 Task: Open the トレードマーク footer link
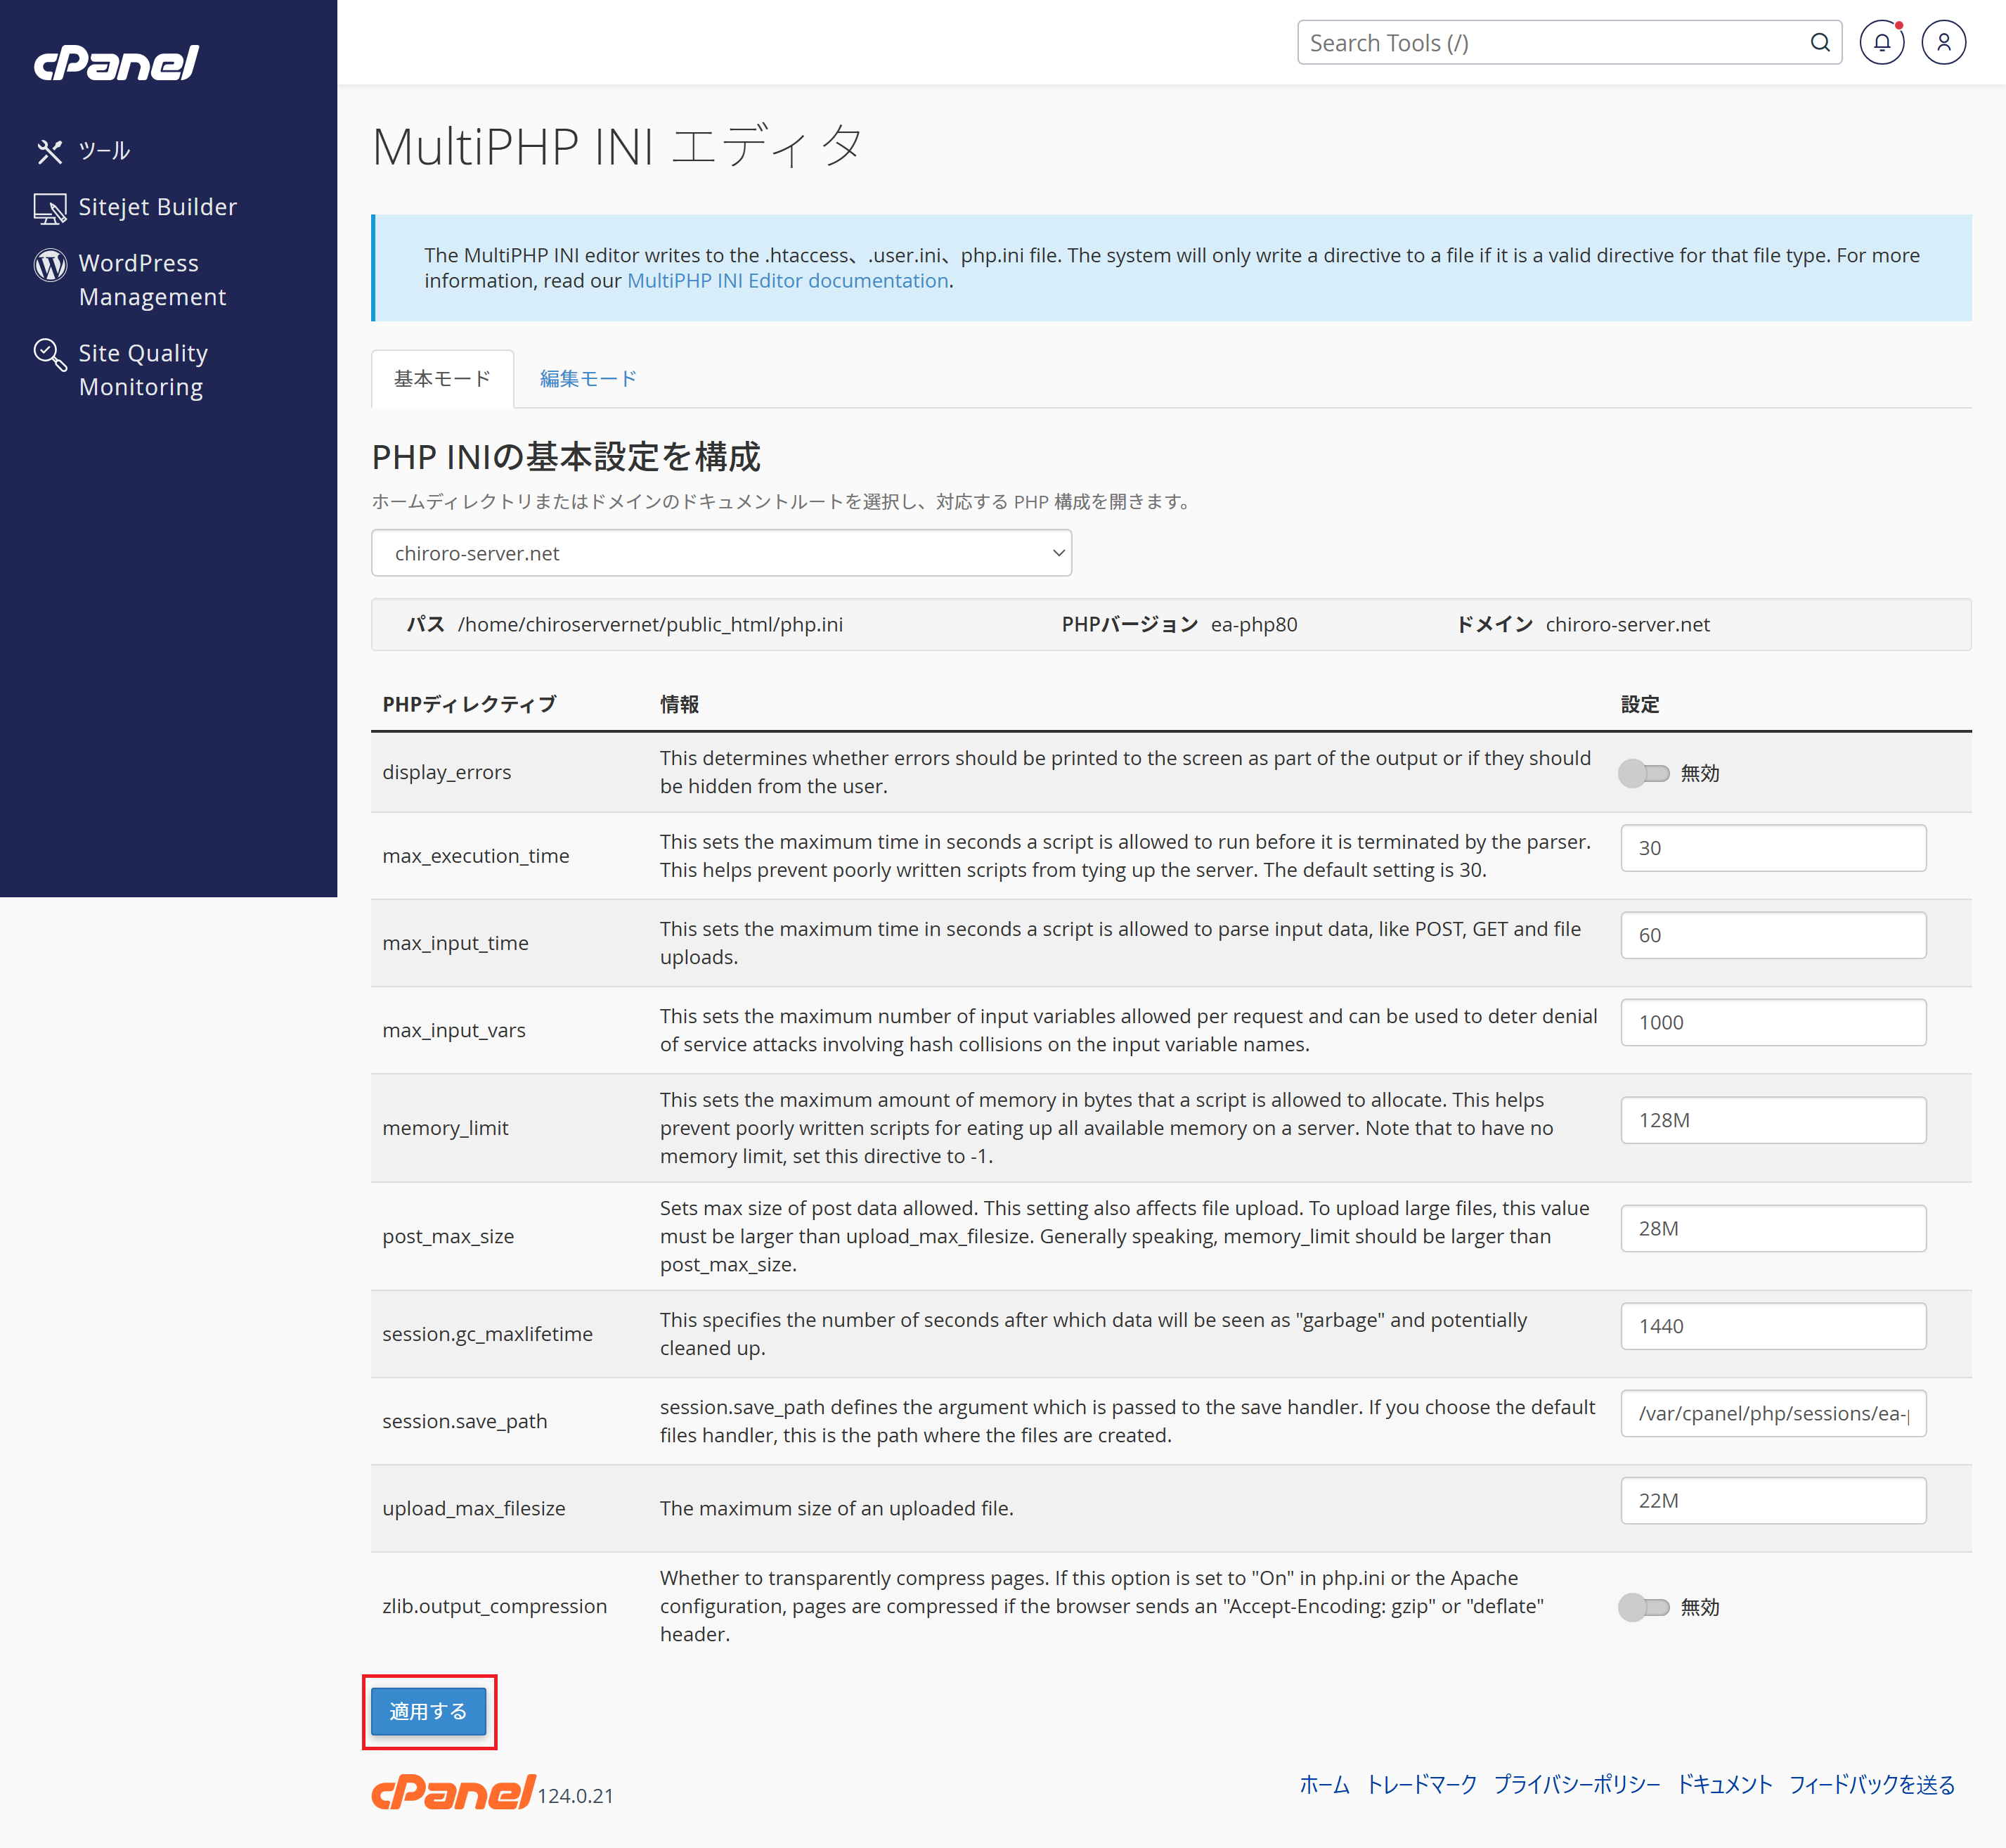point(1421,1784)
